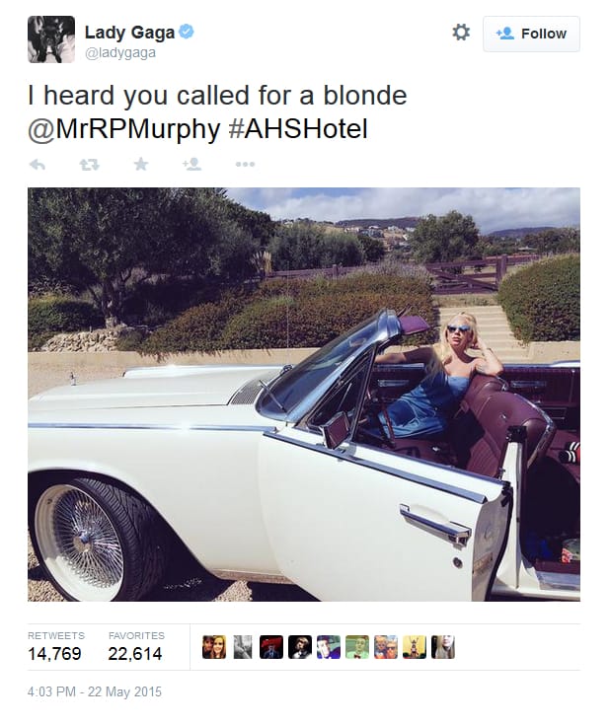Favorite the tweet with star icon
This screenshot has height=725, width=610.
click(141, 164)
